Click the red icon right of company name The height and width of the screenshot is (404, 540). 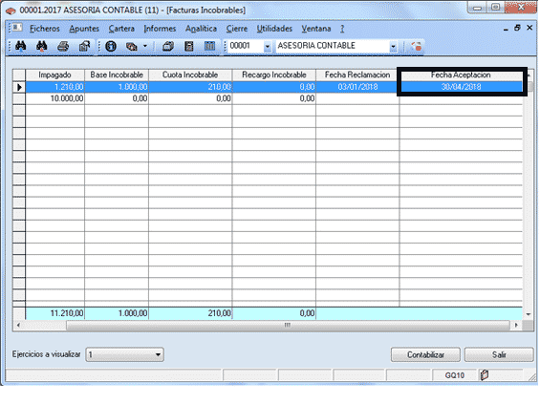click(x=416, y=46)
